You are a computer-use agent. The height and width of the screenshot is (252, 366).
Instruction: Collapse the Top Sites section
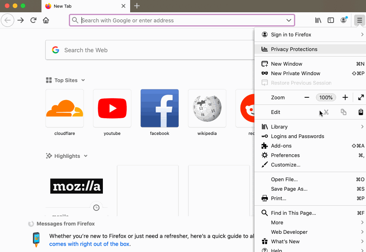(83, 80)
